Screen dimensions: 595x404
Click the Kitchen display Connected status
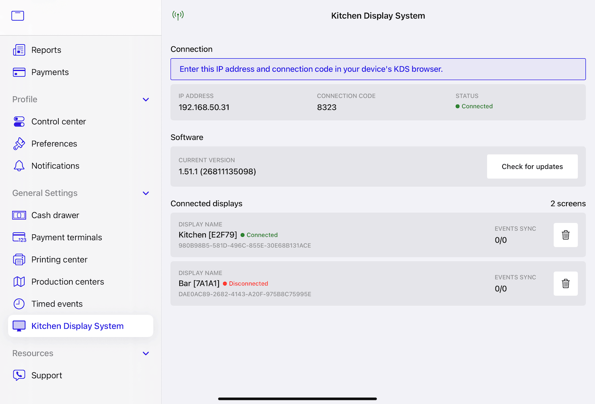pyautogui.click(x=259, y=235)
